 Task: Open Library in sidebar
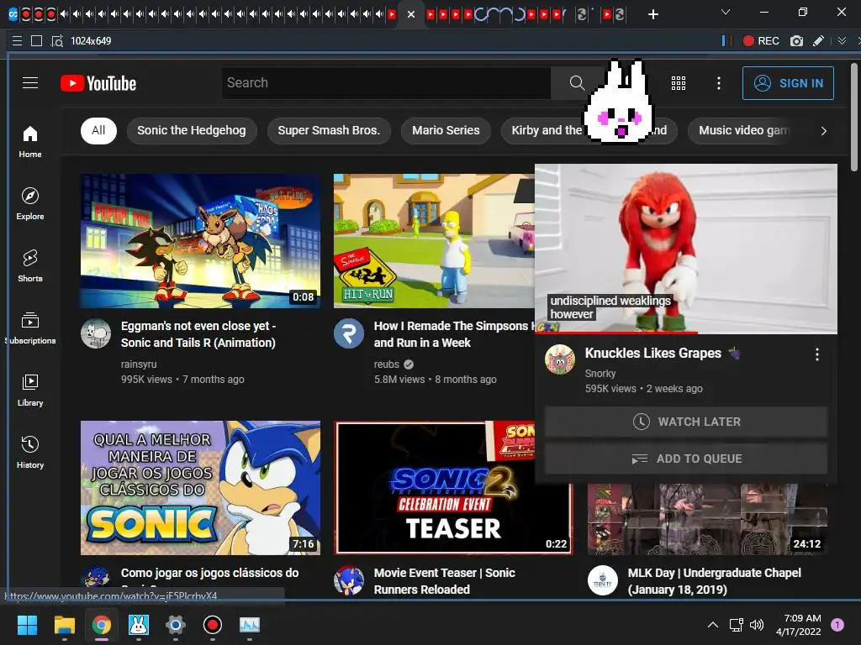coord(30,390)
